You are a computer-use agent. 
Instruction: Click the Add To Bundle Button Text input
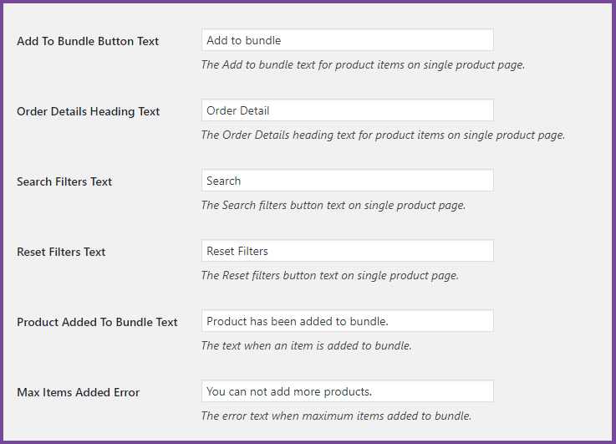(x=347, y=40)
